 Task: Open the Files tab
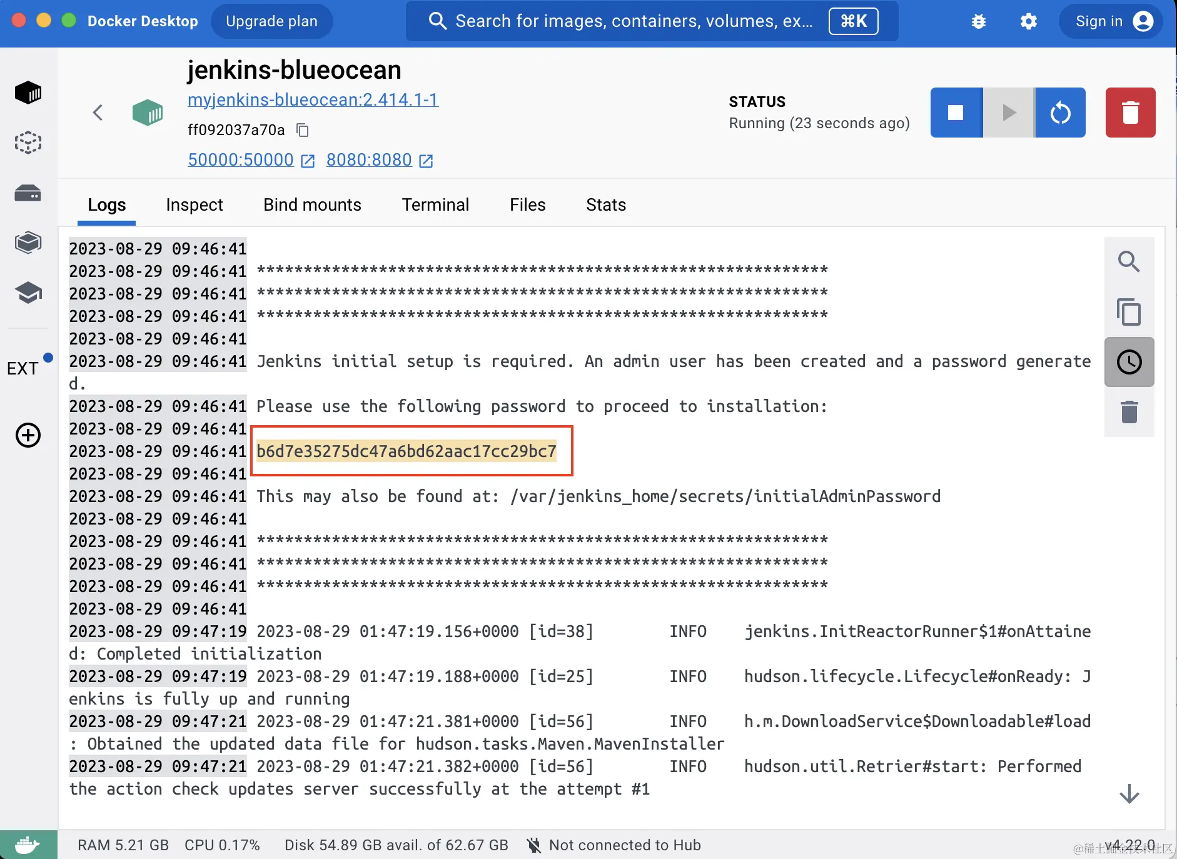[x=527, y=205]
